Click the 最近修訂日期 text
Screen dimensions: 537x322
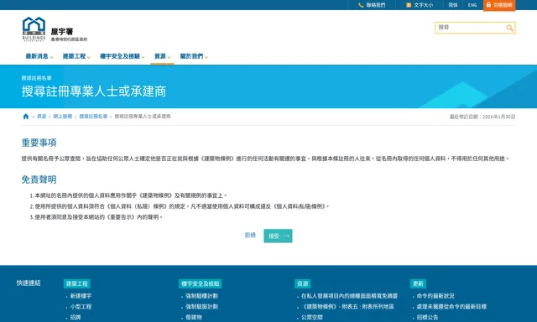(482, 117)
